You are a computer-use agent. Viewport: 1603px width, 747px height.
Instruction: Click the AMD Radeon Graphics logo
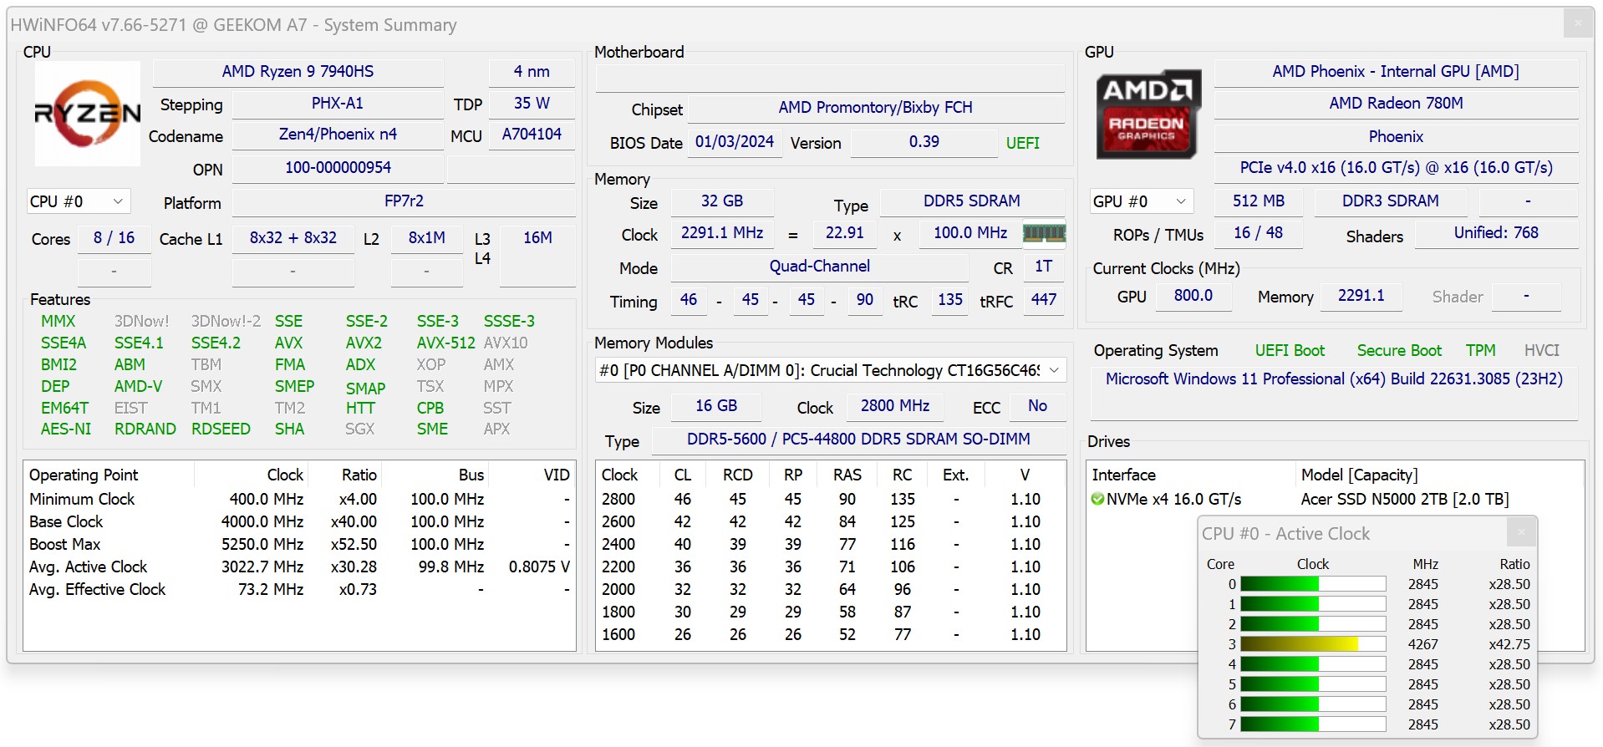(1148, 114)
